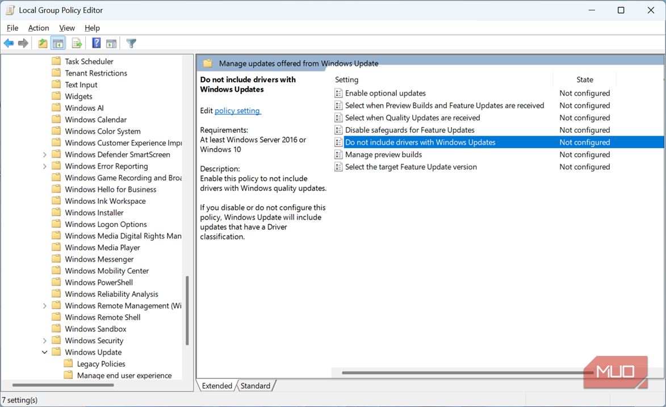Click the policy icon beside Manage preview builds
Screen dimensions: 666x407
[x=338, y=154]
